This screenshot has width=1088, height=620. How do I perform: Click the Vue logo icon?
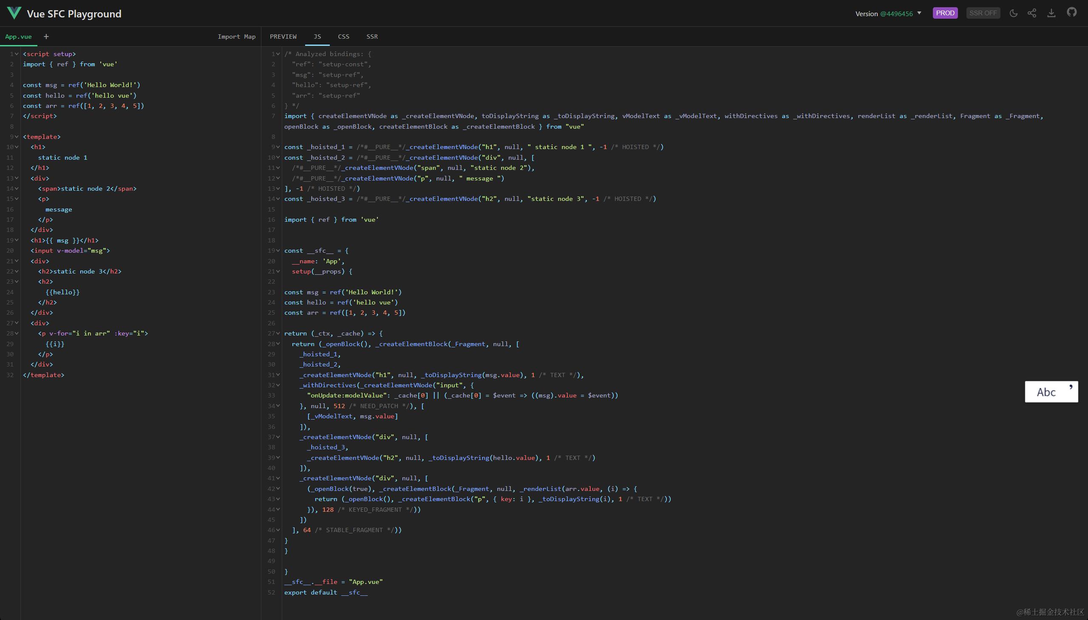(x=14, y=13)
